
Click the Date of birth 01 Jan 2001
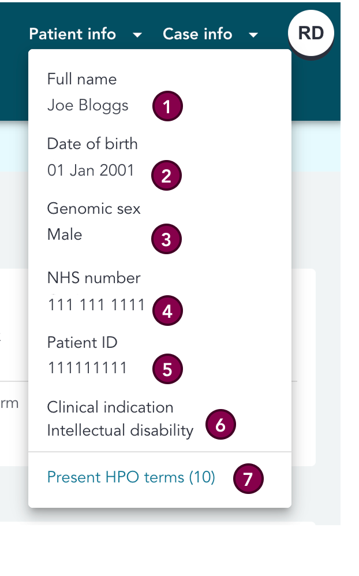90,170
